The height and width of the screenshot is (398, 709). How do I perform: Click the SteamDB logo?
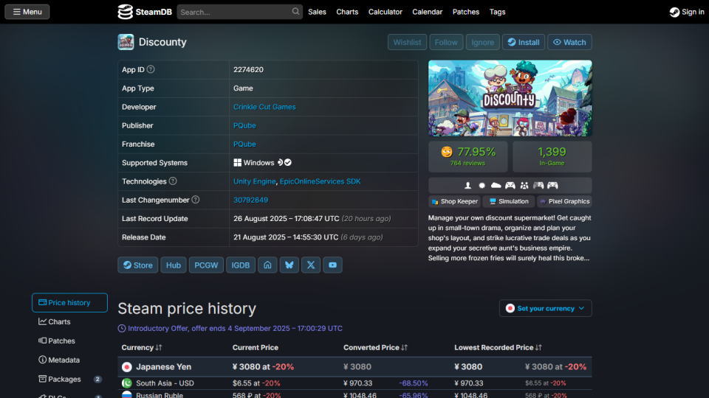[145, 12]
